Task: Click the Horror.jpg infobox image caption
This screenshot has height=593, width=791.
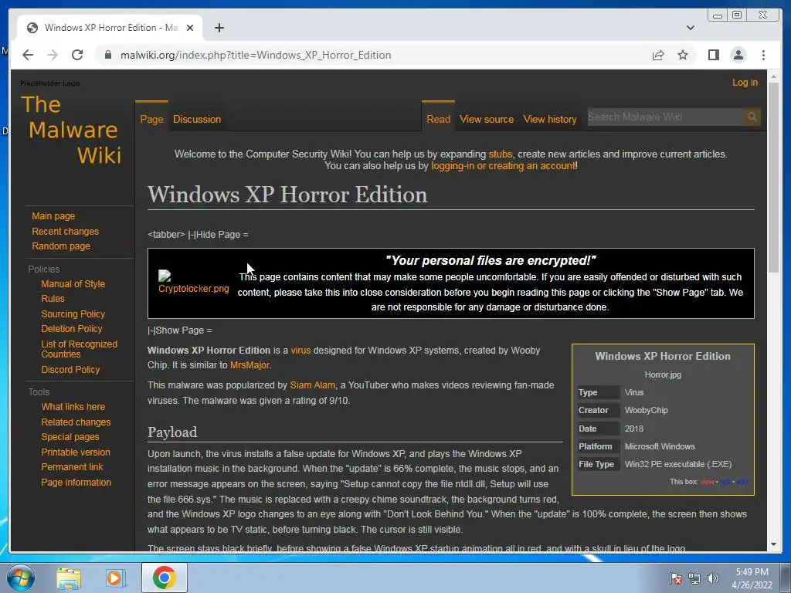Action: click(662, 374)
